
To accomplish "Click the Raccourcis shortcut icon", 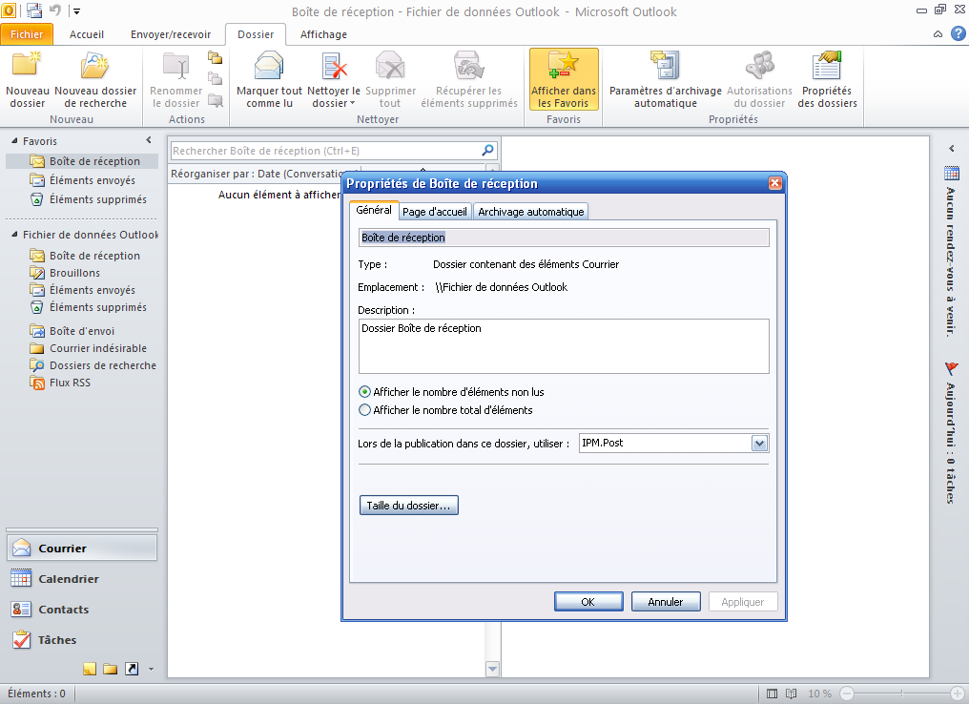I will pos(132,669).
